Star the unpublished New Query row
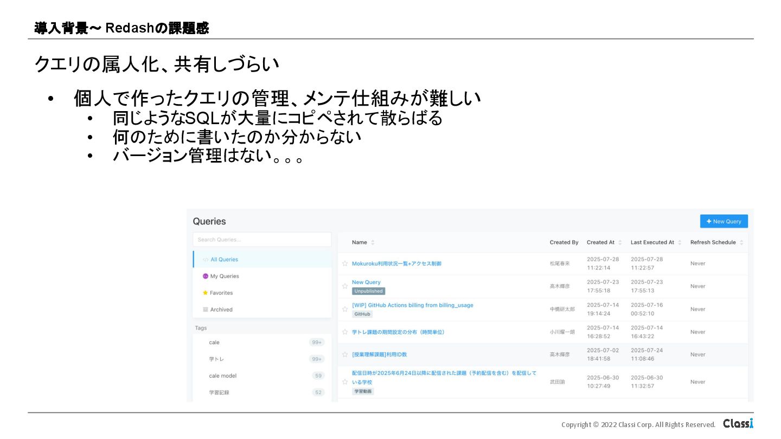Viewport: 781px width, 439px height. (x=345, y=286)
